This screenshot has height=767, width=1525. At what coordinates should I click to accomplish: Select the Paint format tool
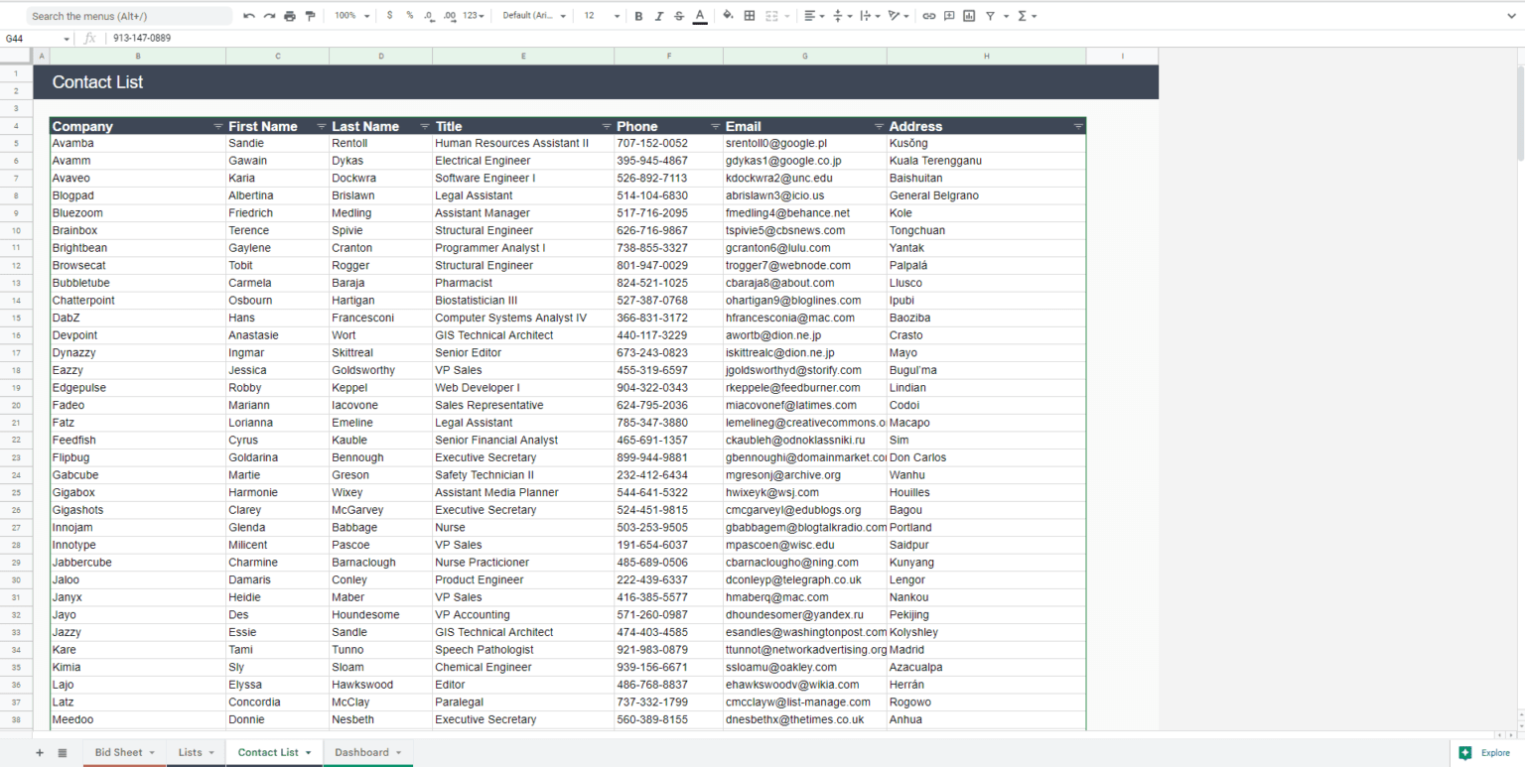[x=309, y=15]
